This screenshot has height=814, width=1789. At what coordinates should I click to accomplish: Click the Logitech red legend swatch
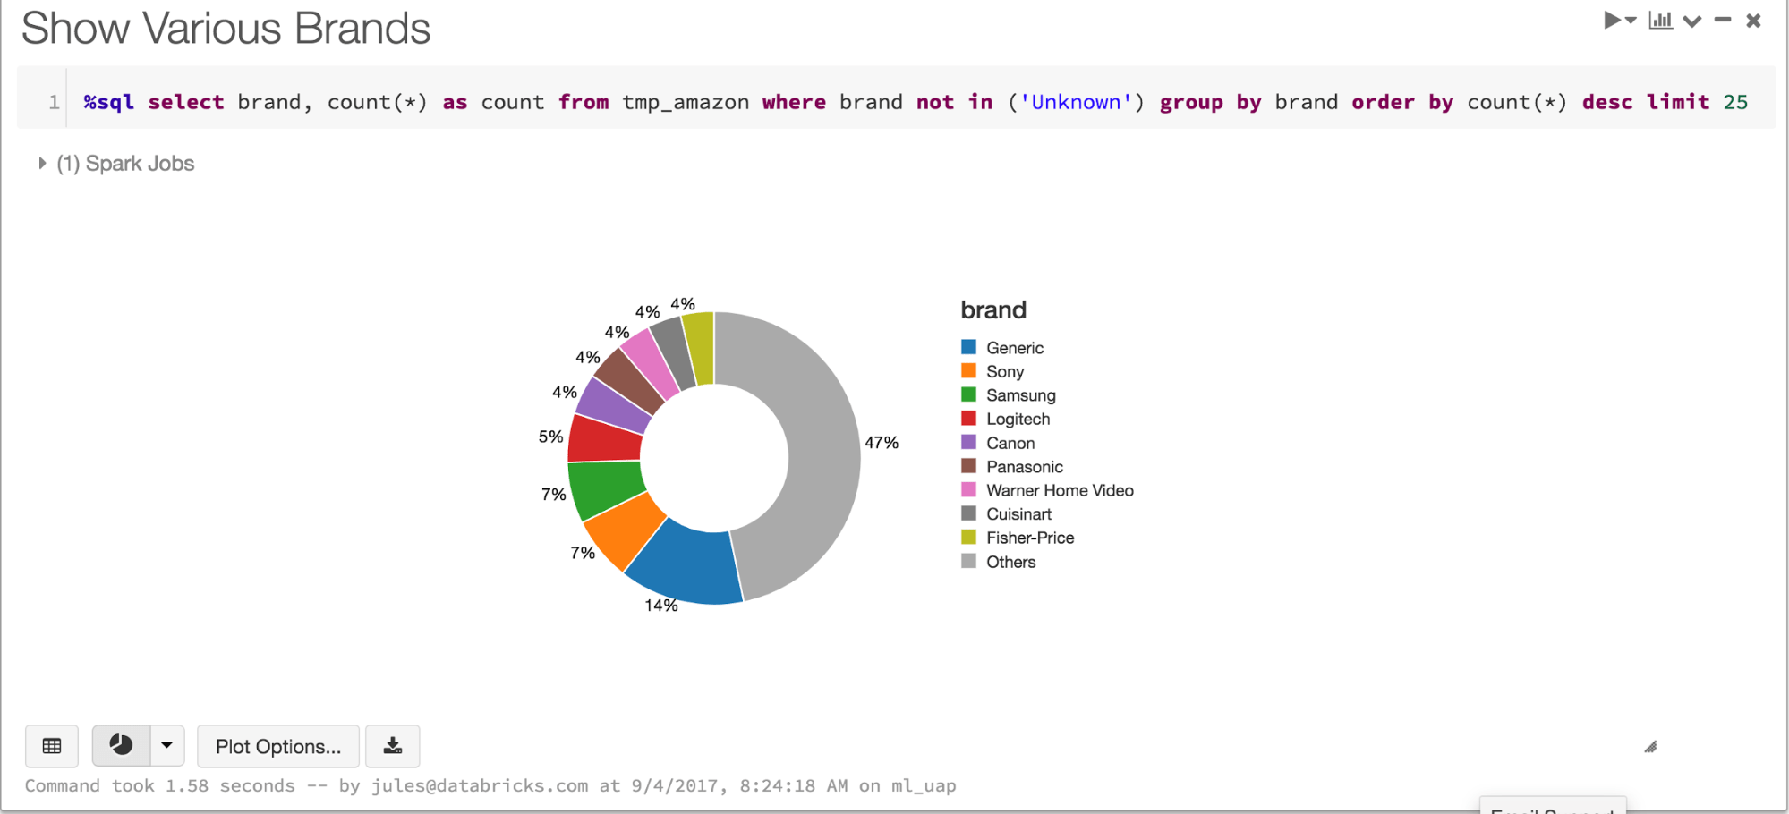click(968, 418)
